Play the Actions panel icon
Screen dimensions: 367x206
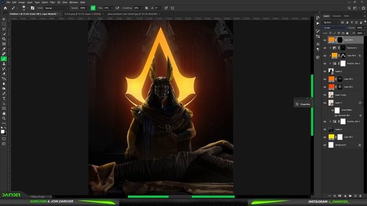tap(318, 23)
